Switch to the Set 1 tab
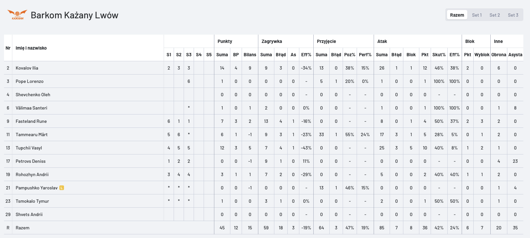This screenshot has width=530, height=238. click(477, 15)
